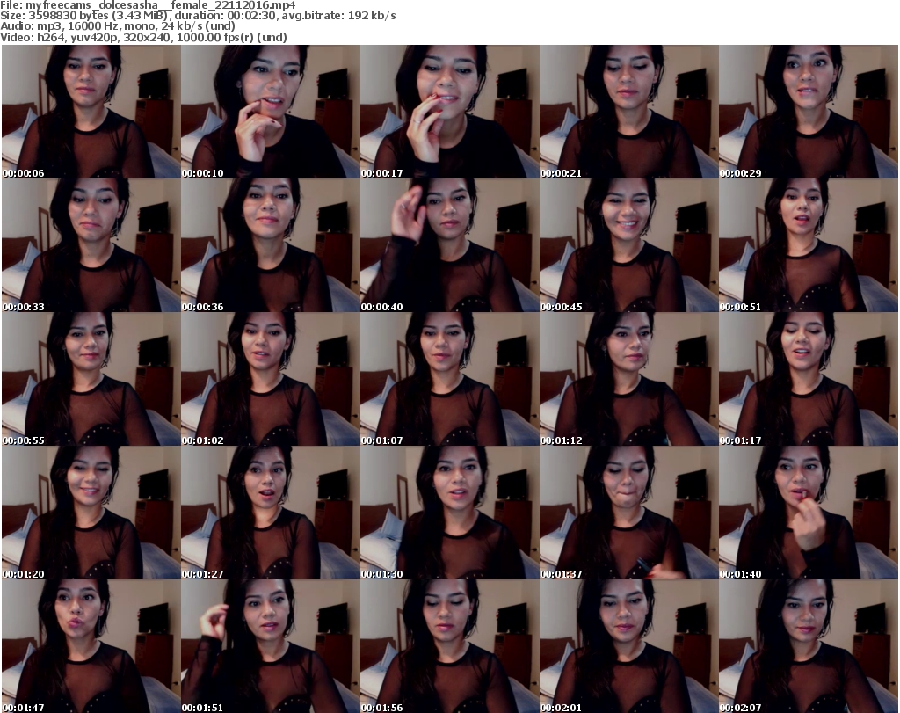Click the File name header line
This screenshot has width=900, height=713.
tap(148, 5)
